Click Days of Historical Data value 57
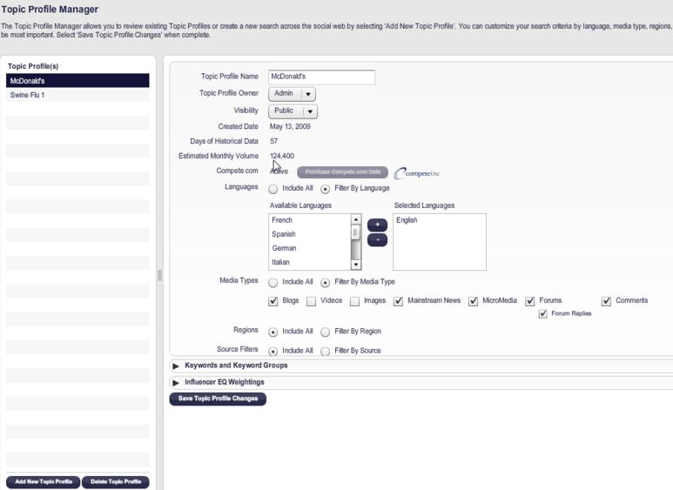 [274, 141]
